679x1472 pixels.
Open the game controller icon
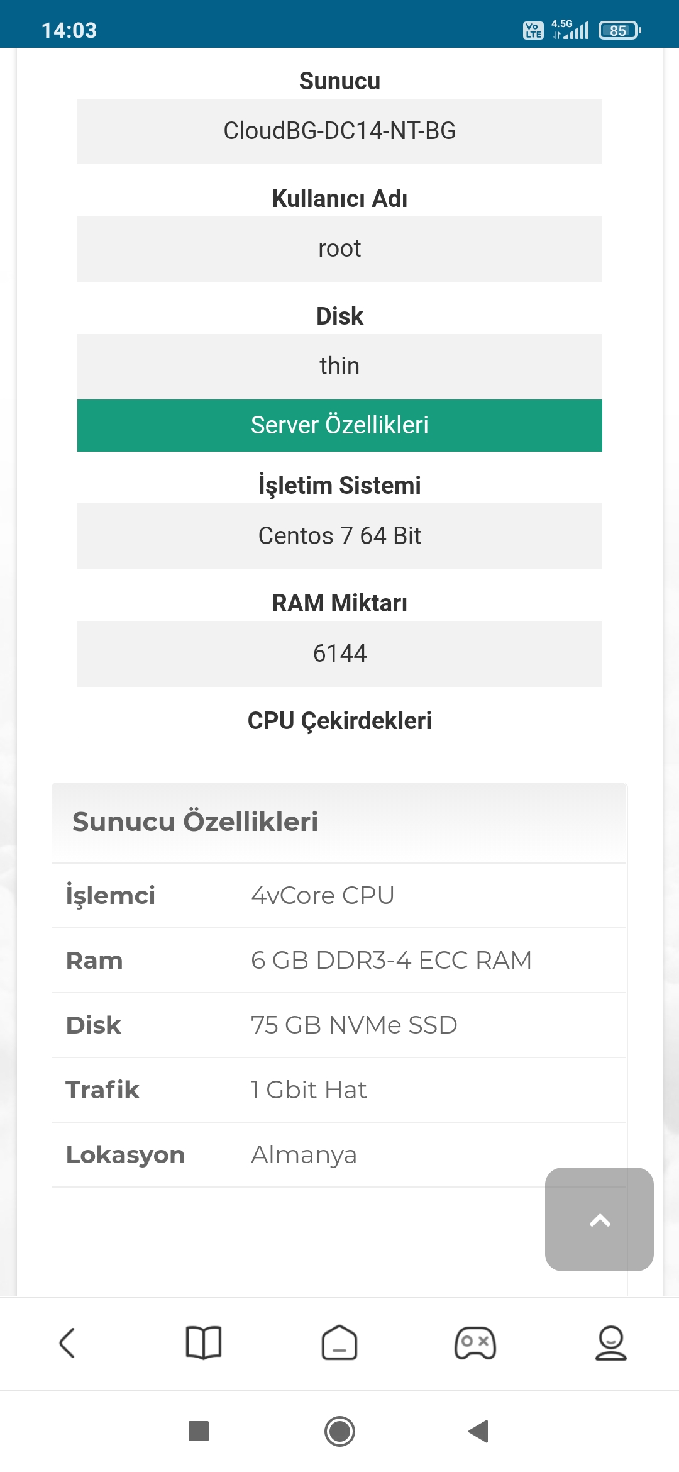[475, 1343]
